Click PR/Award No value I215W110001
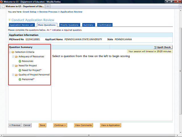The height and width of the screenshot is (137, 182). point(33,39)
